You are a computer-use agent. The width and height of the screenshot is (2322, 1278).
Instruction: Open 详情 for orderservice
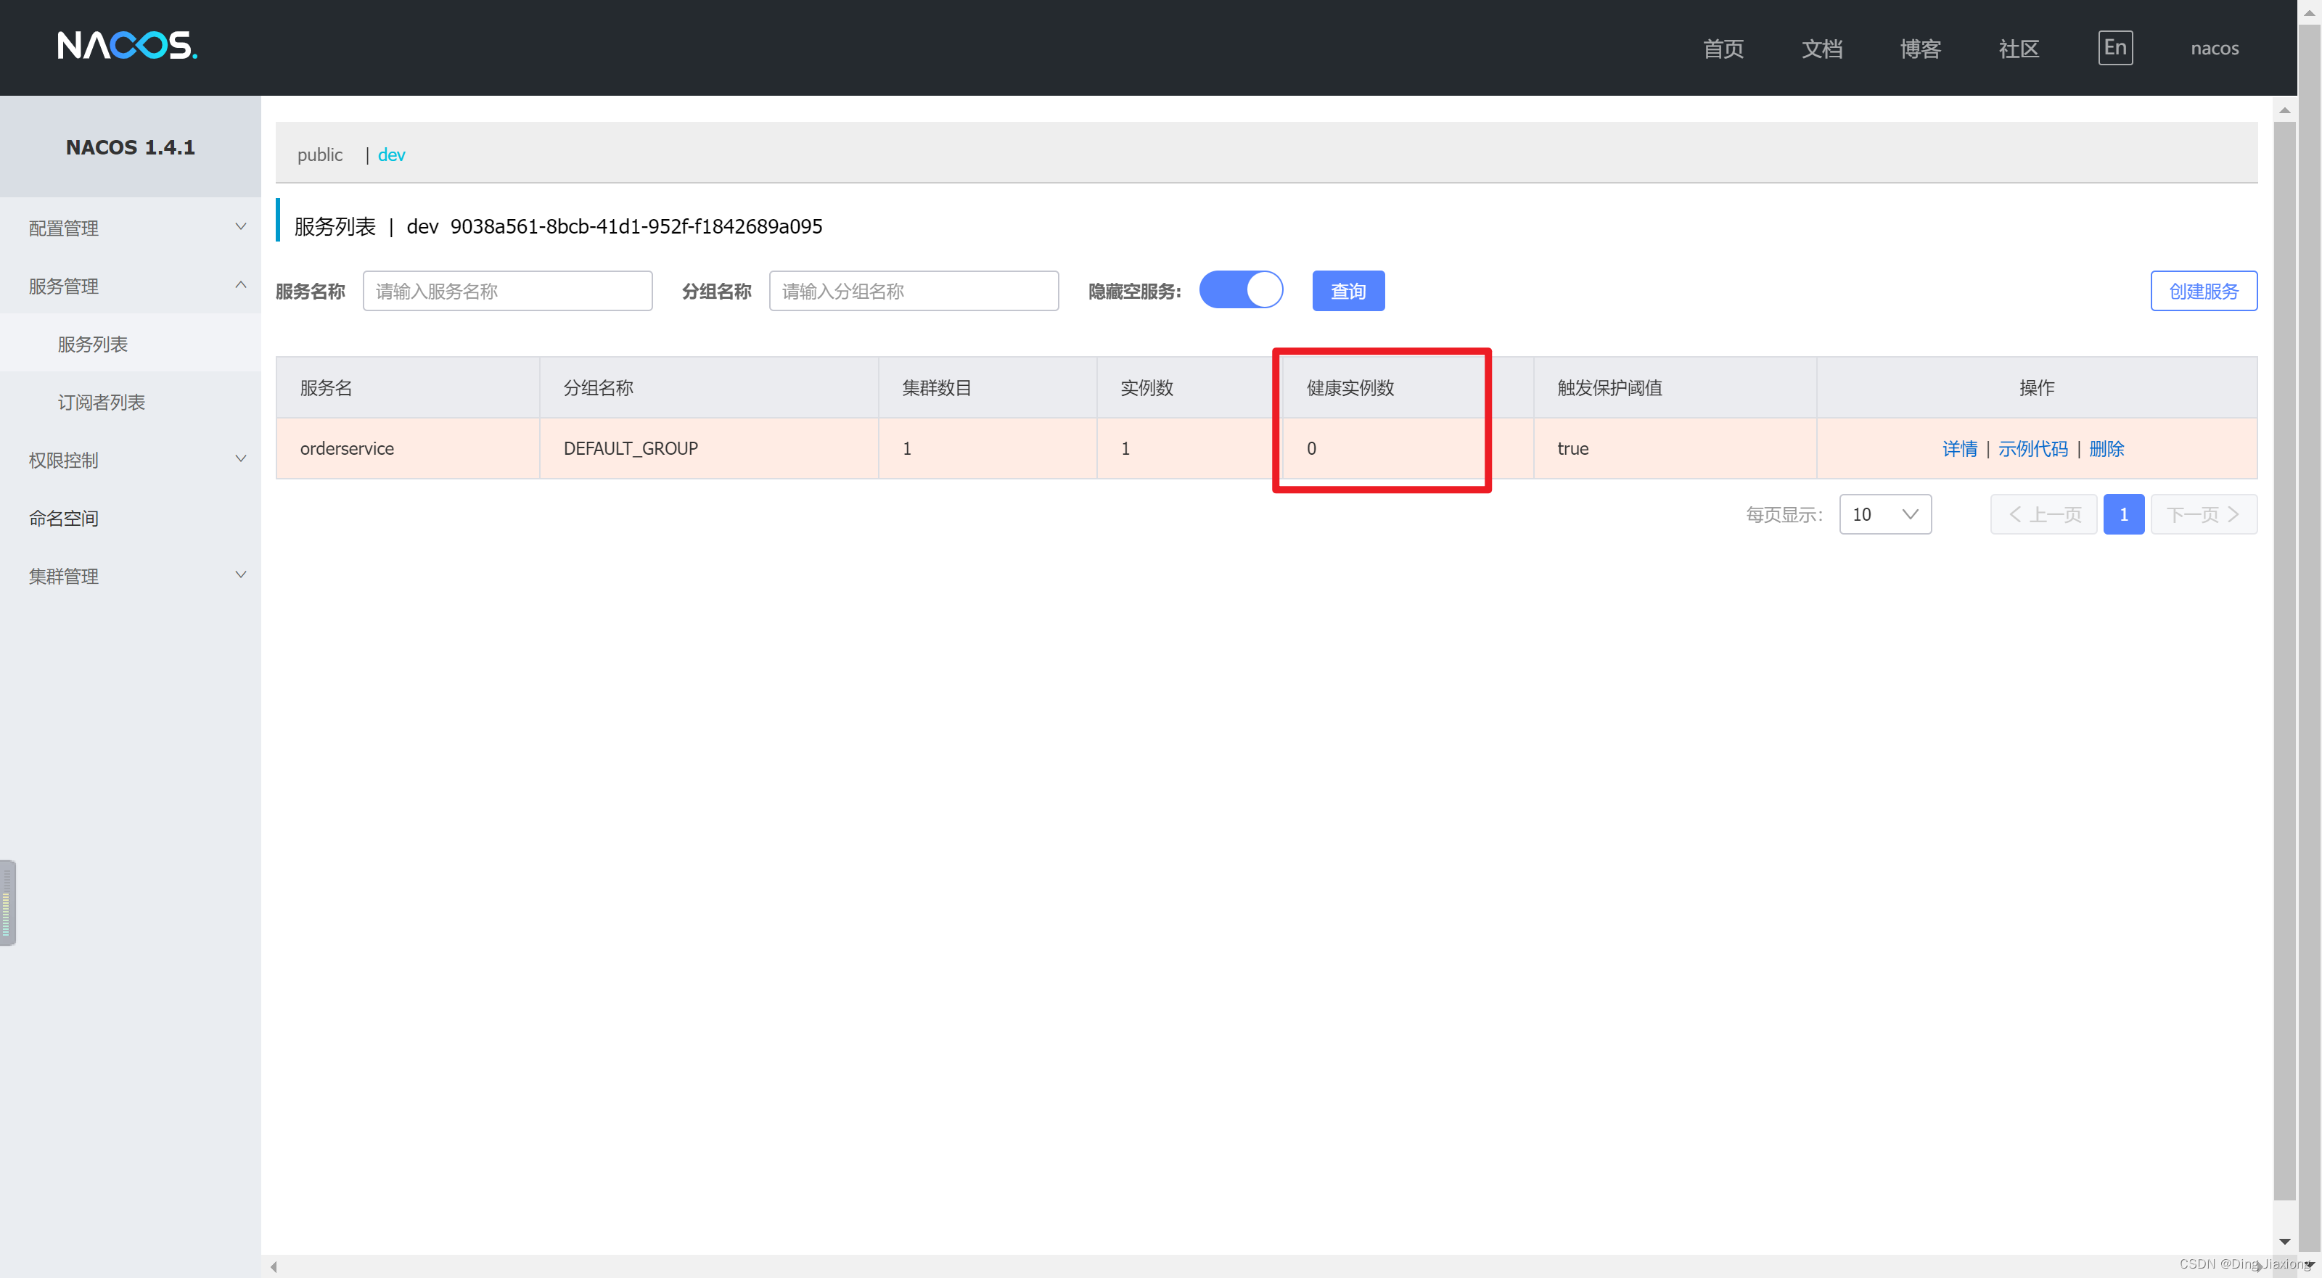[1958, 448]
